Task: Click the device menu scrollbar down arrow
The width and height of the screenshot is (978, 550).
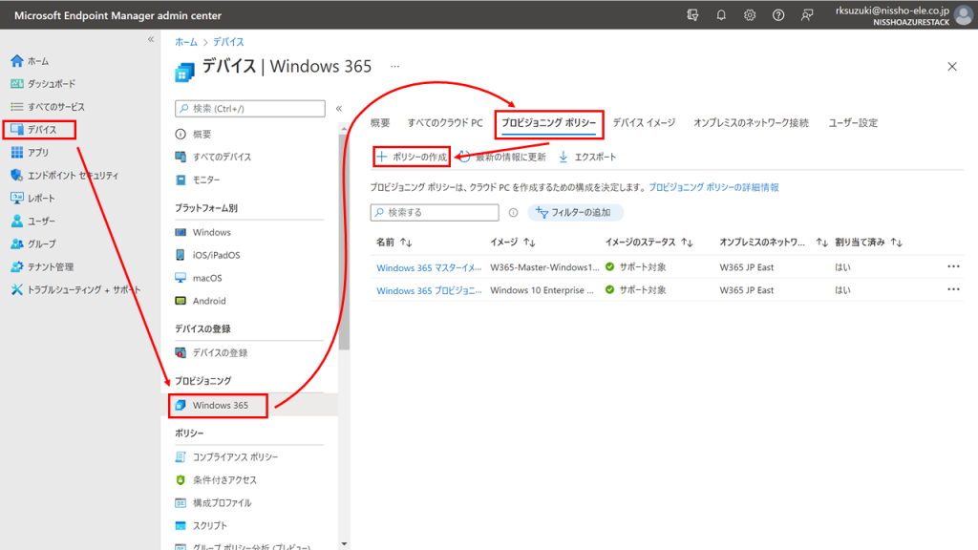Action: 344,543
